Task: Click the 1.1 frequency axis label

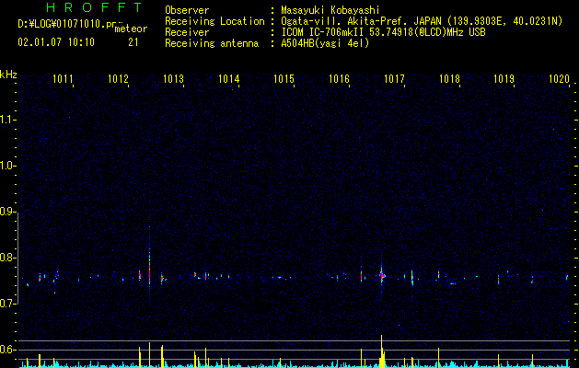Action: (x=7, y=120)
